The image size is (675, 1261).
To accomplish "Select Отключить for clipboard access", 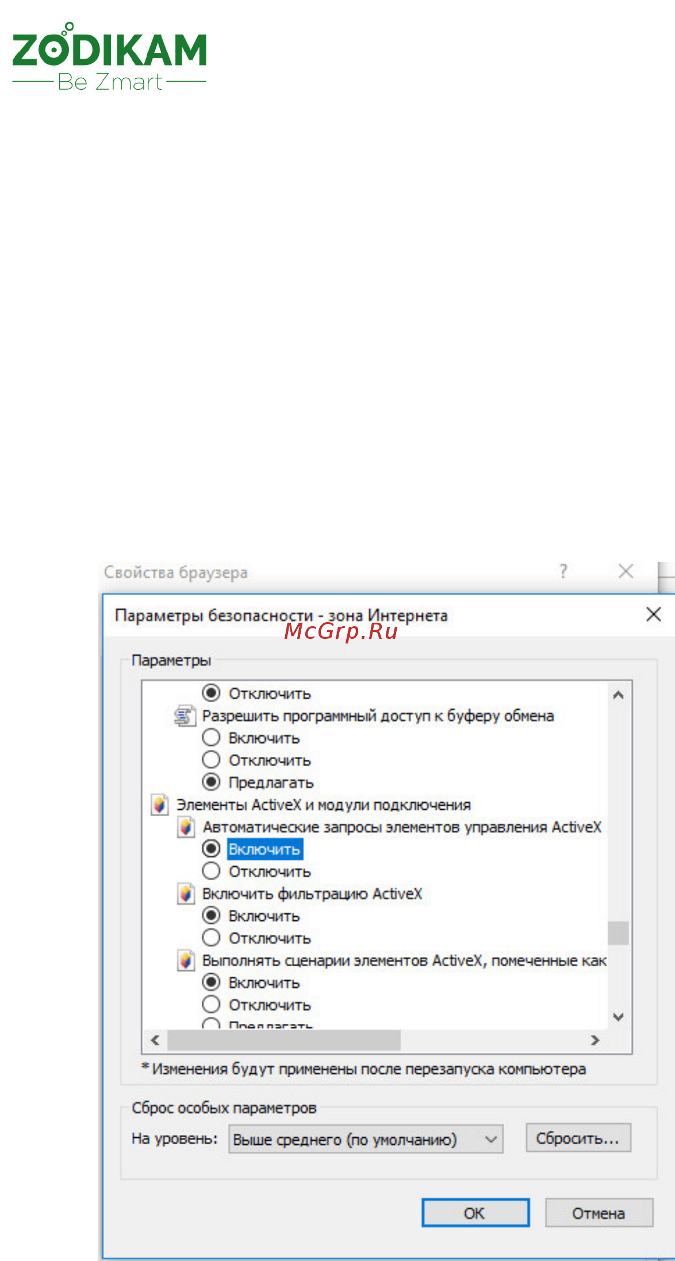I will pyautogui.click(x=211, y=760).
